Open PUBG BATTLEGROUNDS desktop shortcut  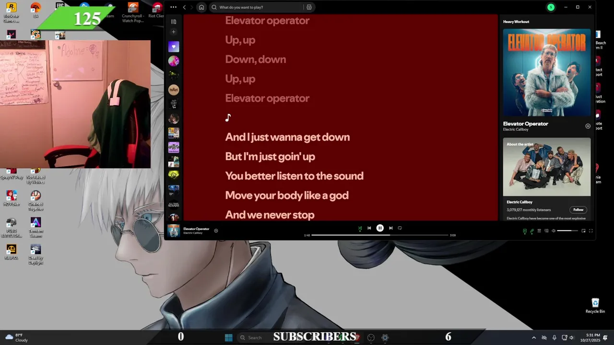[x=12, y=228]
